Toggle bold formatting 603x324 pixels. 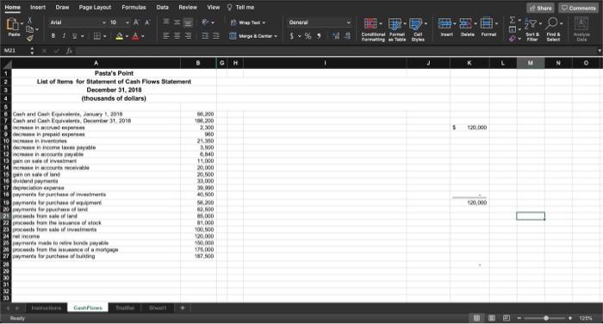pos(53,36)
